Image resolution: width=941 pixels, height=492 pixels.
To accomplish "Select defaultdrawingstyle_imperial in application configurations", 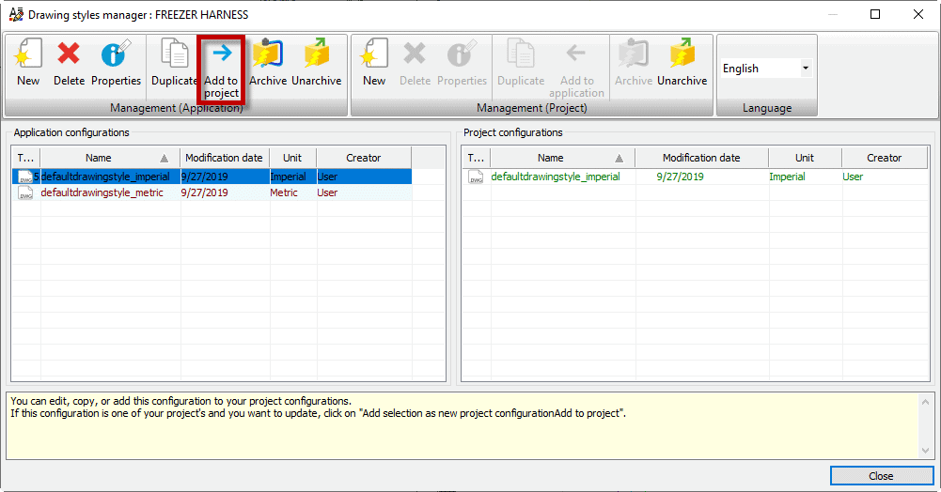I will 105,177.
